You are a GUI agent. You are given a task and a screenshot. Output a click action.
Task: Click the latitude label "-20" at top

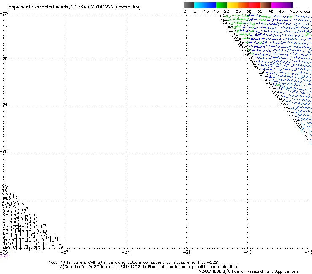click(x=4, y=14)
